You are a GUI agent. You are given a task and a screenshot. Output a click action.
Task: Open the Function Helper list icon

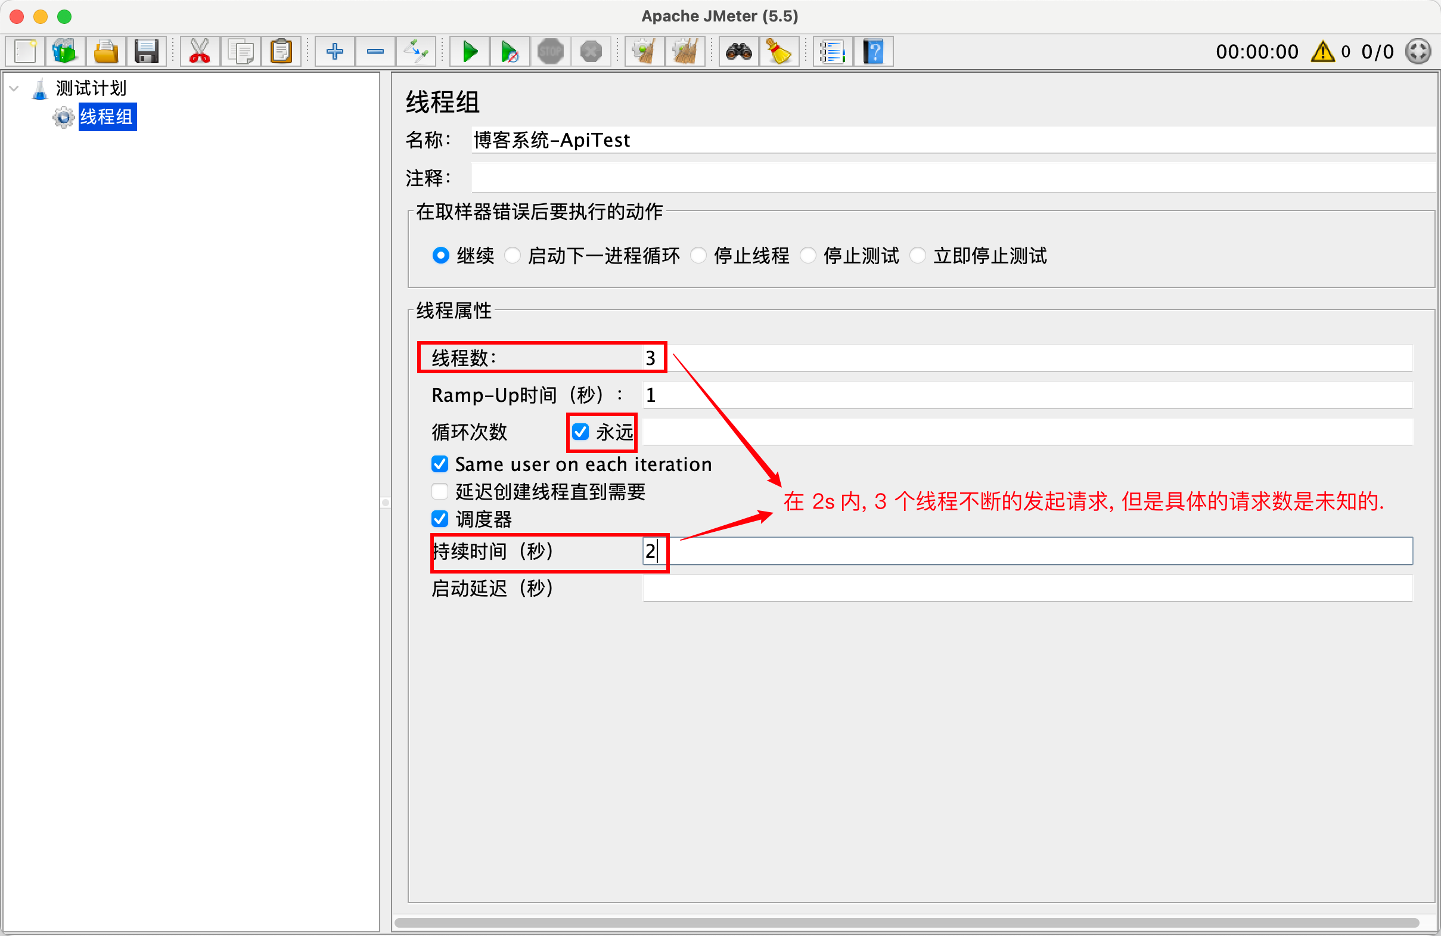(833, 51)
